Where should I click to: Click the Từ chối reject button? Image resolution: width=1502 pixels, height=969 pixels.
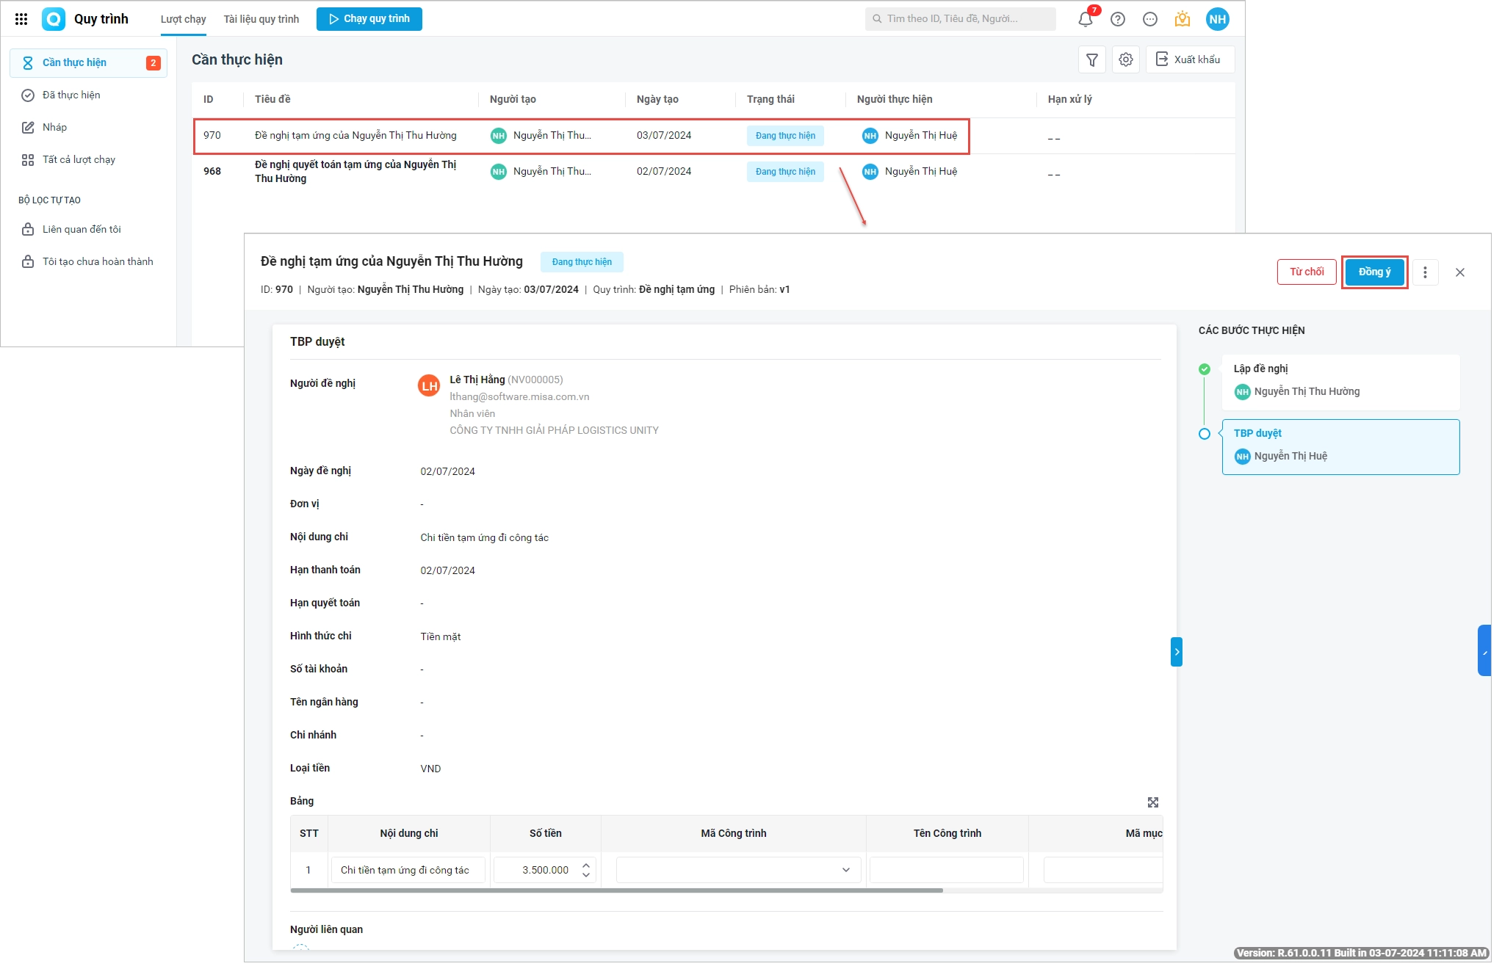(1307, 272)
